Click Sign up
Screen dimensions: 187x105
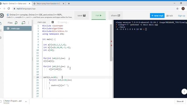point(181,16)
